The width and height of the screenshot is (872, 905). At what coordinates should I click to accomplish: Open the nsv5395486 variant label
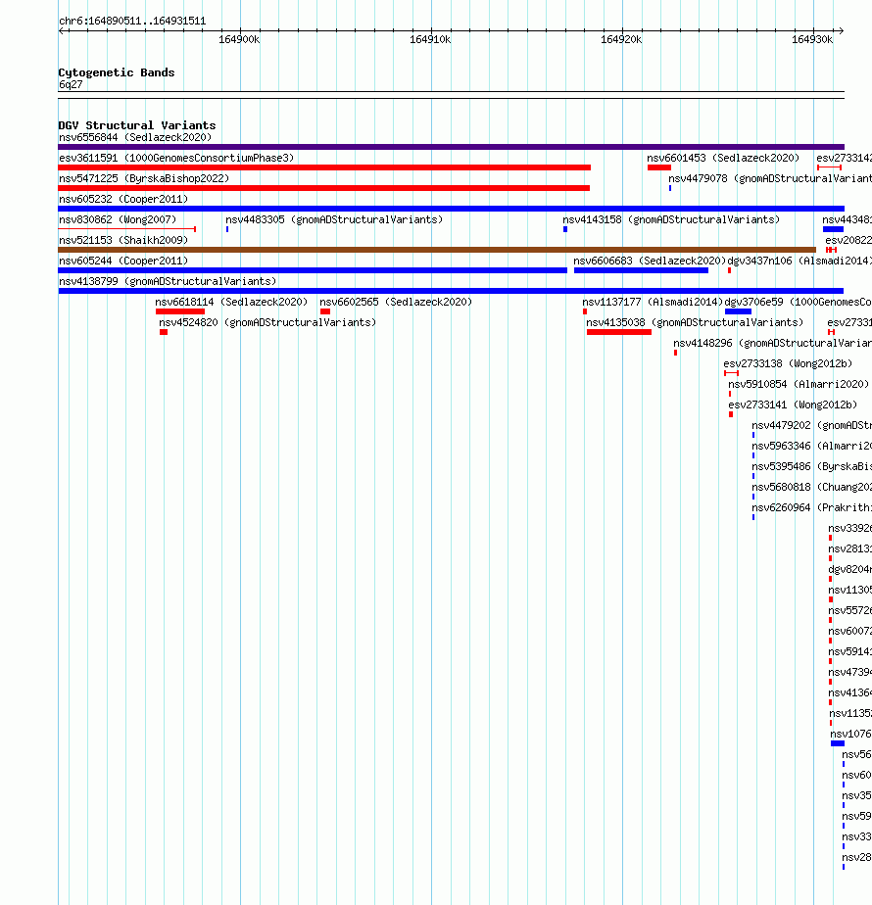click(811, 466)
